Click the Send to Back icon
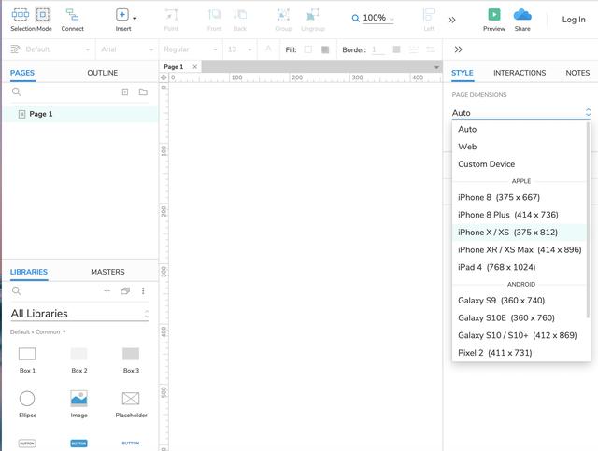Screen dimensions: 598x451 240,15
